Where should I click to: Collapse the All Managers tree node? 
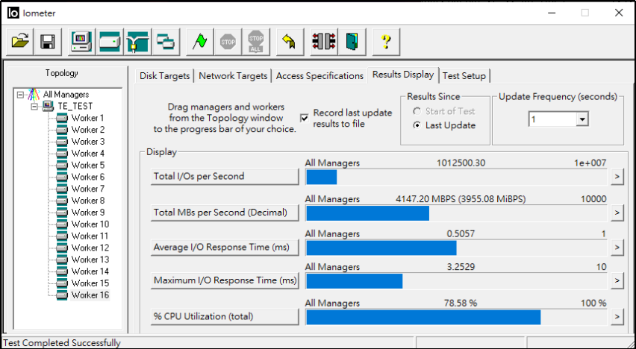[x=20, y=95]
